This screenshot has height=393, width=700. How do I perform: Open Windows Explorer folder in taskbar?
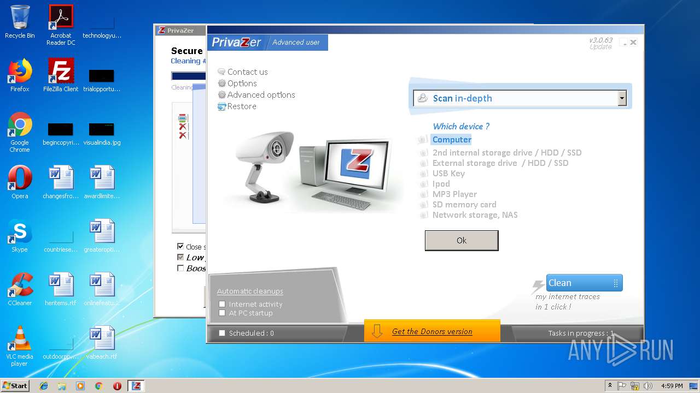pyautogui.click(x=62, y=386)
